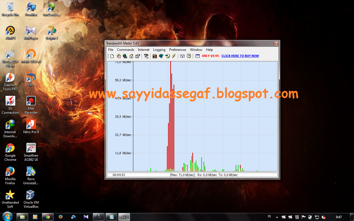Open the Logging menu
Image resolution: width=354 pixels, height=221 pixels.
coord(159,50)
